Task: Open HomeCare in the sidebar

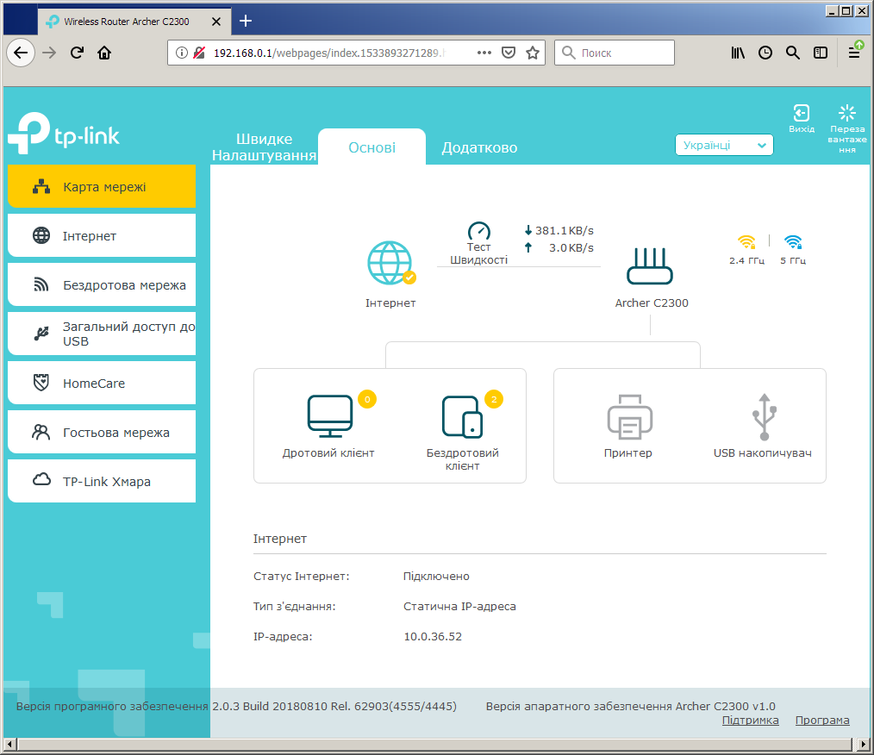Action: [x=102, y=383]
